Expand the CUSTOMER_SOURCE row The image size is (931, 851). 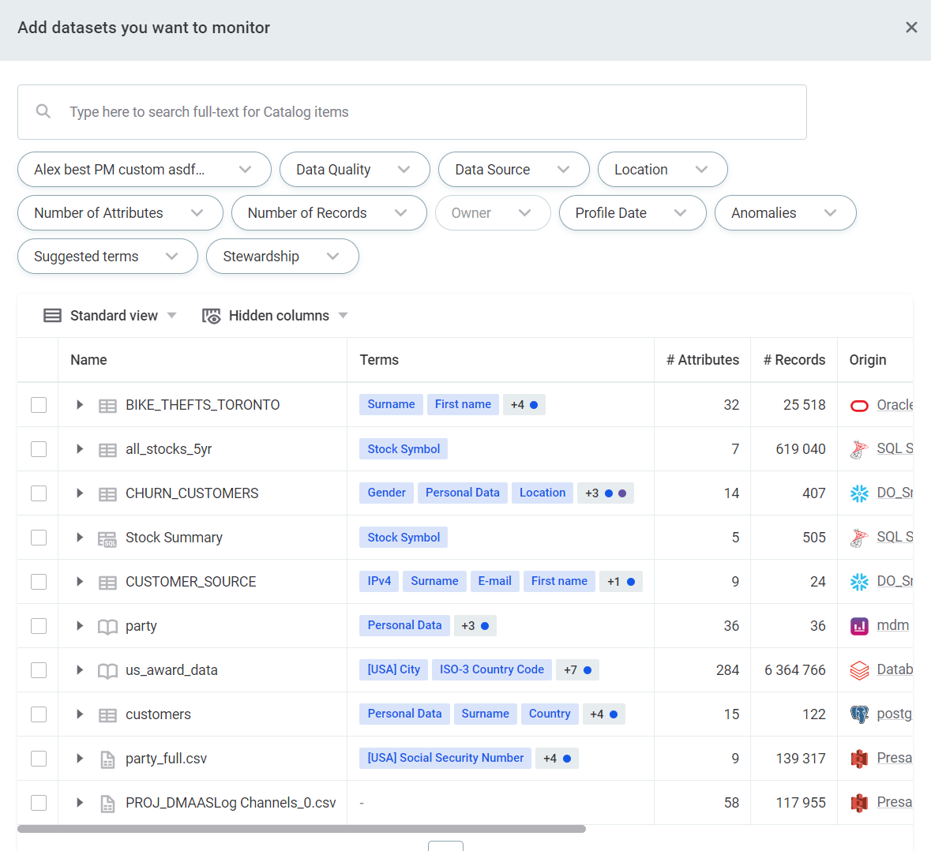(x=80, y=582)
